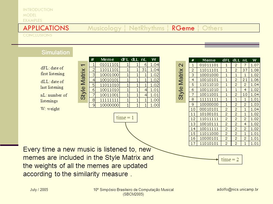This screenshot has width=273, height=204.
Task: Select meme 01011101 in Style Matrix 1
Action: (109, 65)
